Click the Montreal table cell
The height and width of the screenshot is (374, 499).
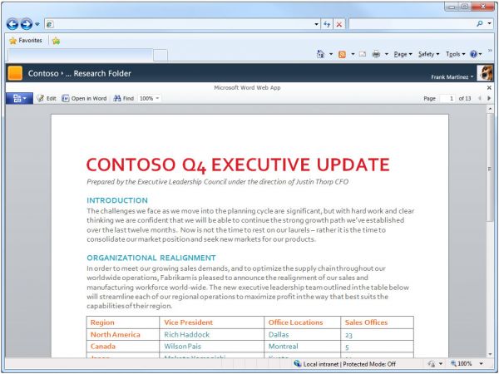[303, 347]
